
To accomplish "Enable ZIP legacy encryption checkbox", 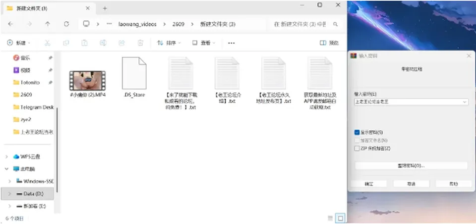I will point(357,148).
